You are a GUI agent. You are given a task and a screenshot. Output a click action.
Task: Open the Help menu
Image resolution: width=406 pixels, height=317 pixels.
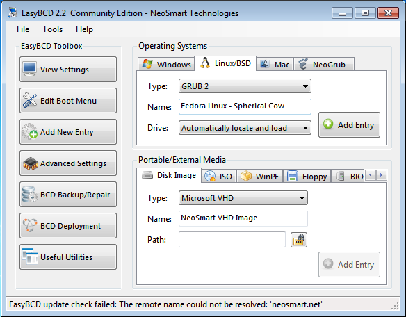(84, 29)
